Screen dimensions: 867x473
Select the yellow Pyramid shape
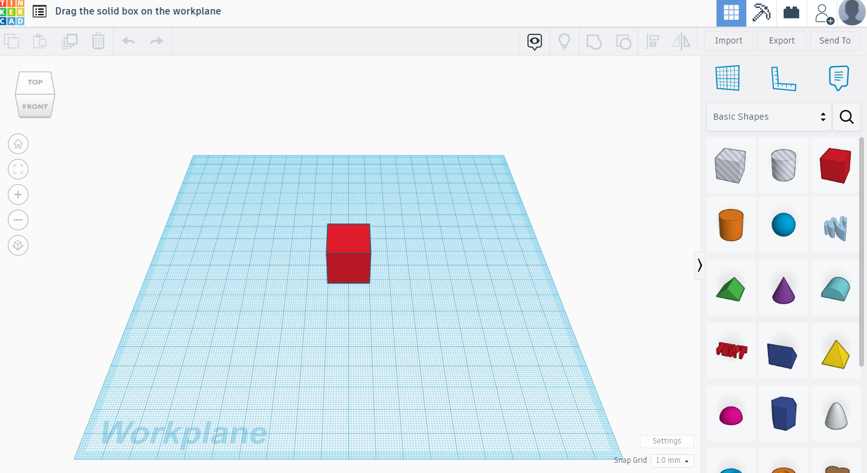pyautogui.click(x=836, y=350)
